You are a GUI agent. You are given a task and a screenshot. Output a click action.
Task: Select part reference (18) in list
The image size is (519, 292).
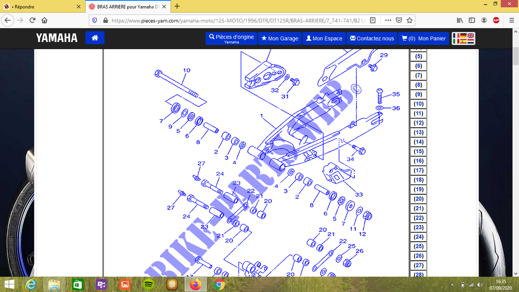pyautogui.click(x=418, y=180)
